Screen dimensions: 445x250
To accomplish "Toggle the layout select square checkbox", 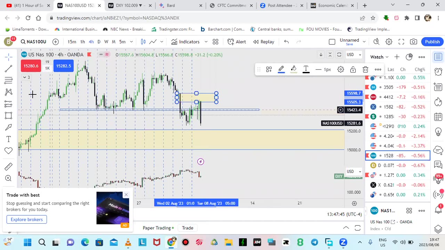I will coord(332,42).
